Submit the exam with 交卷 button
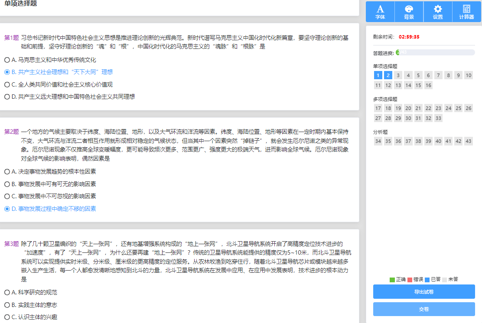The image size is (482, 323). point(424,309)
